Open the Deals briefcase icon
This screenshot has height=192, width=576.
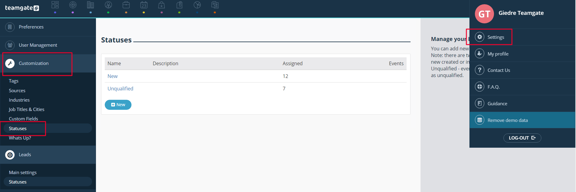(126, 5)
